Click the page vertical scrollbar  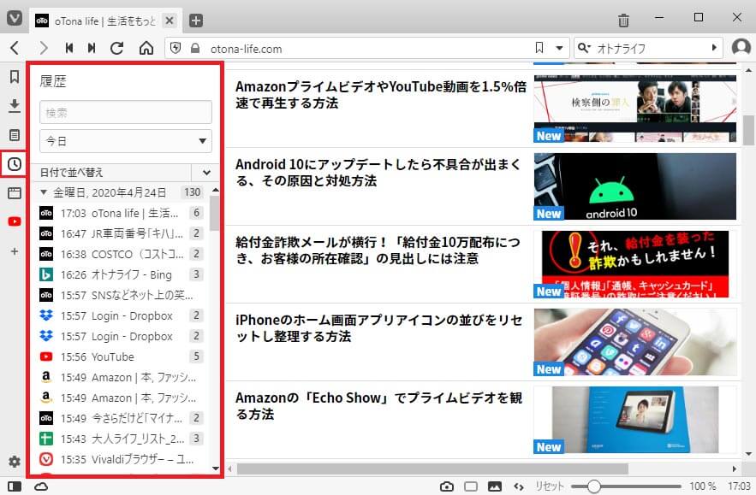(748, 130)
